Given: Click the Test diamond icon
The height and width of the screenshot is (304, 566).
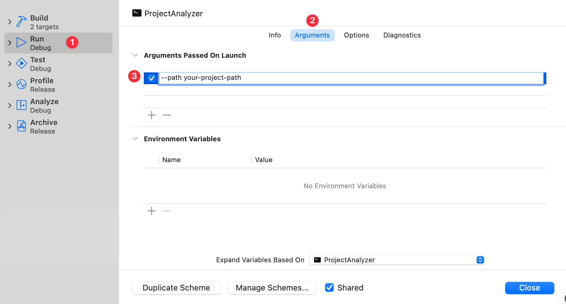Looking at the screenshot, I should (x=21, y=64).
